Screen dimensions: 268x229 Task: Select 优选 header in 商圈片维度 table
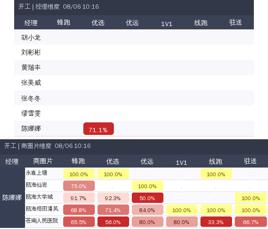tap(113, 162)
